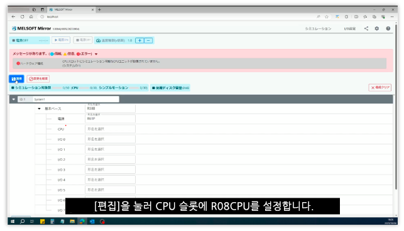Click the red clear configuration button
The height and width of the screenshot is (231, 404).
pos(379,87)
